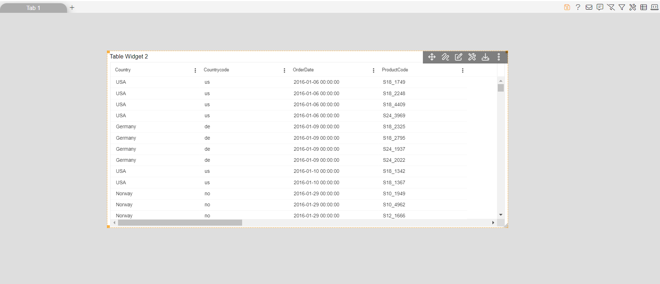Screen dimensions: 660x284
Task: Select cell S18_1367
Action: [x=394, y=182]
